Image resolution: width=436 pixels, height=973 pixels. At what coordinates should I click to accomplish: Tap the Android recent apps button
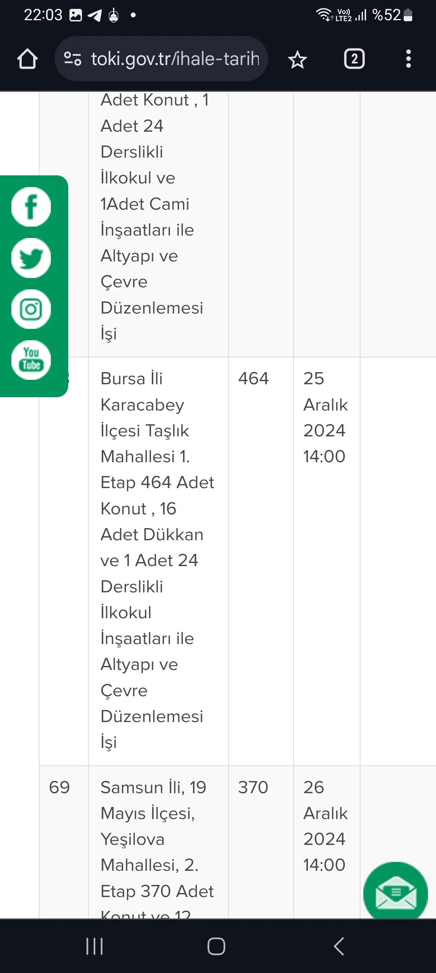point(94,946)
